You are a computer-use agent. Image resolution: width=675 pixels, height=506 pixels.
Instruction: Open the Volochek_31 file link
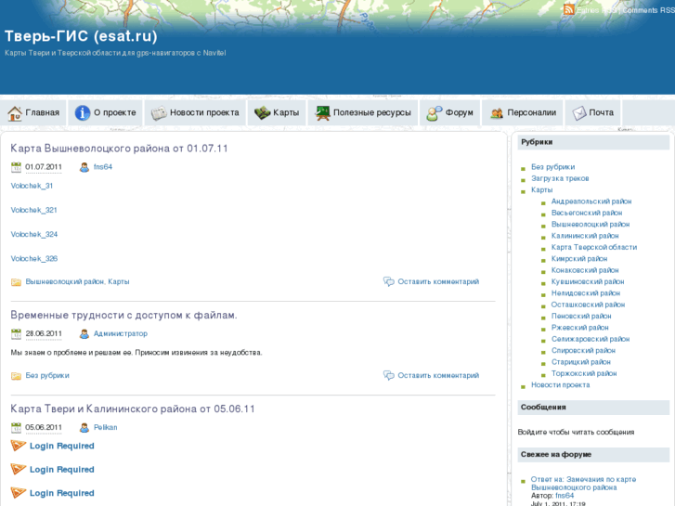32,186
